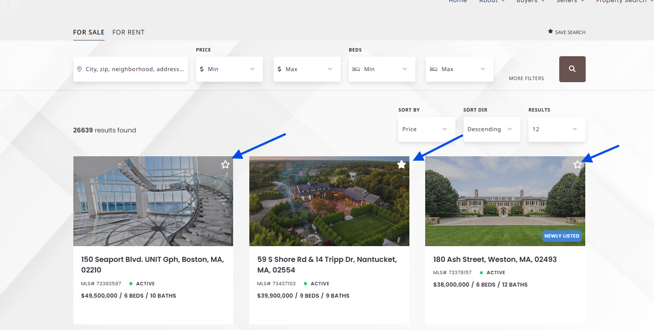This screenshot has width=654, height=330.
Task: Click the $38,000,000 price line
Action: click(480, 284)
